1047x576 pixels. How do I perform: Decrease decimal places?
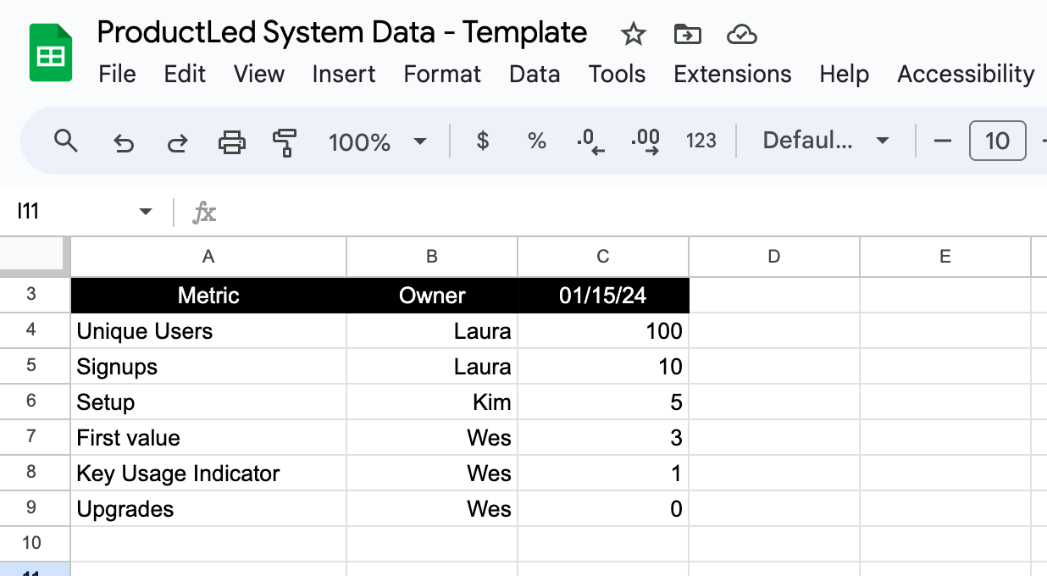click(x=590, y=141)
